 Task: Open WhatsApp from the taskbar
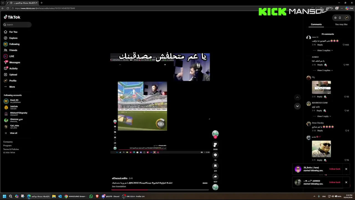coord(91,196)
